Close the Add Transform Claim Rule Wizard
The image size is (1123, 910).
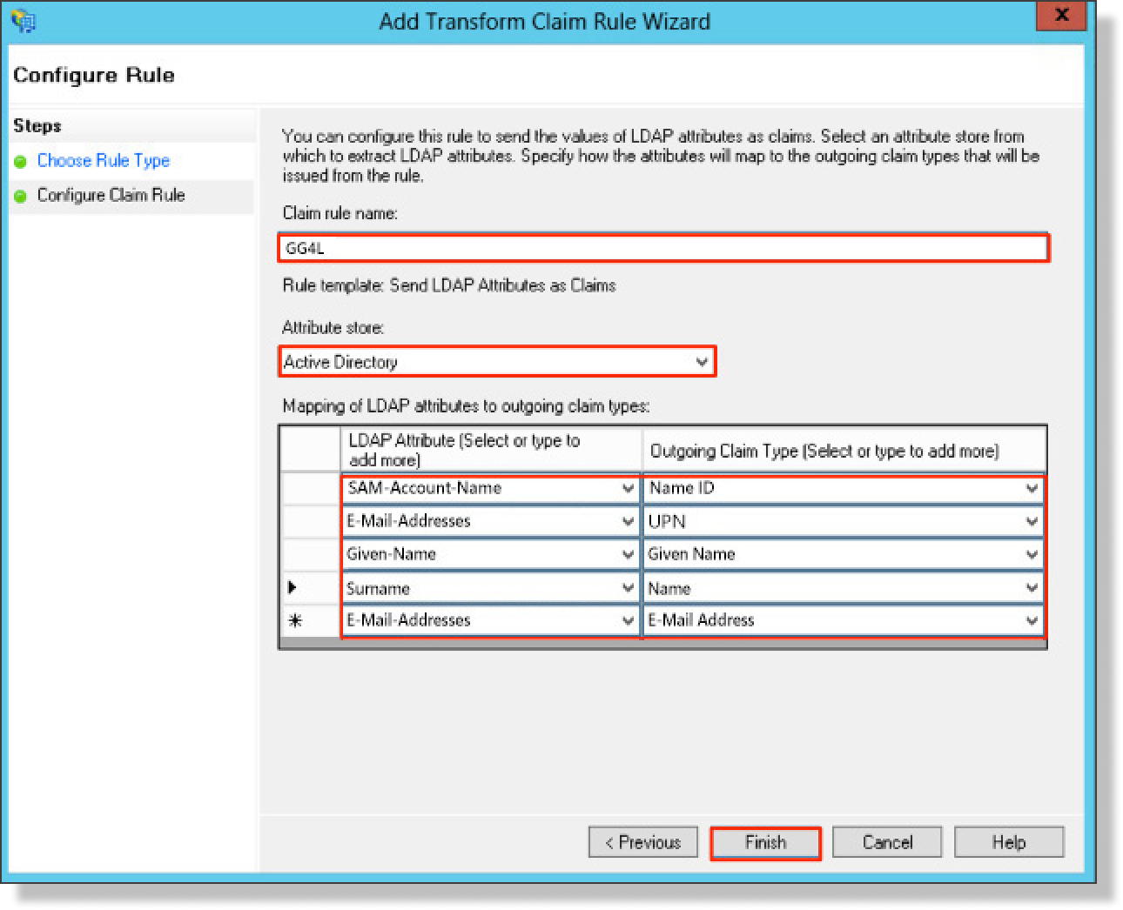tap(1061, 16)
